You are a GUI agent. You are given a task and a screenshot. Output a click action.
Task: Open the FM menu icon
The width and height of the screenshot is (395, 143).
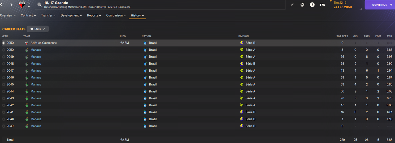click(x=322, y=5)
